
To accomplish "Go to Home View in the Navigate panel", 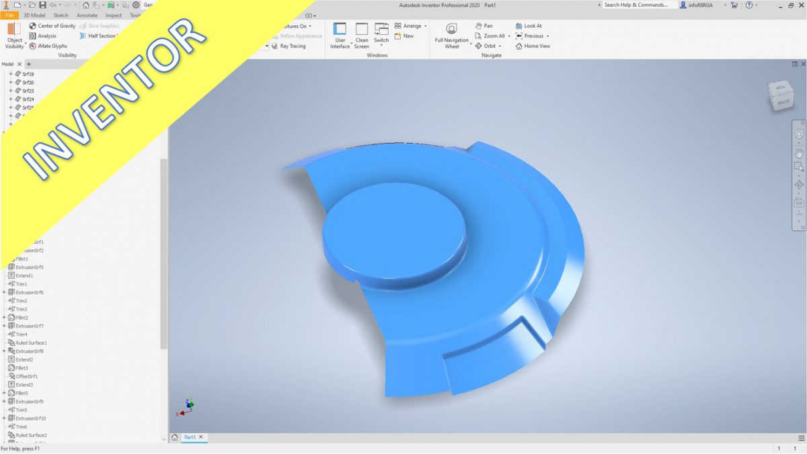I will pyautogui.click(x=532, y=46).
